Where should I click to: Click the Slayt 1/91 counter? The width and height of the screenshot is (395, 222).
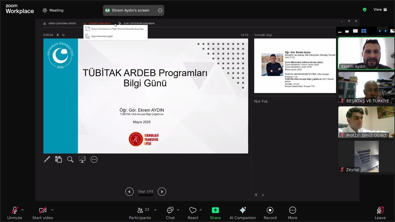click(x=145, y=191)
